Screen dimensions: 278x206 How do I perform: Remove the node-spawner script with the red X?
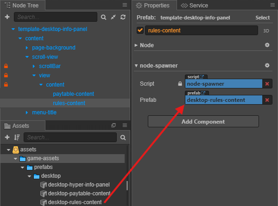(267, 84)
